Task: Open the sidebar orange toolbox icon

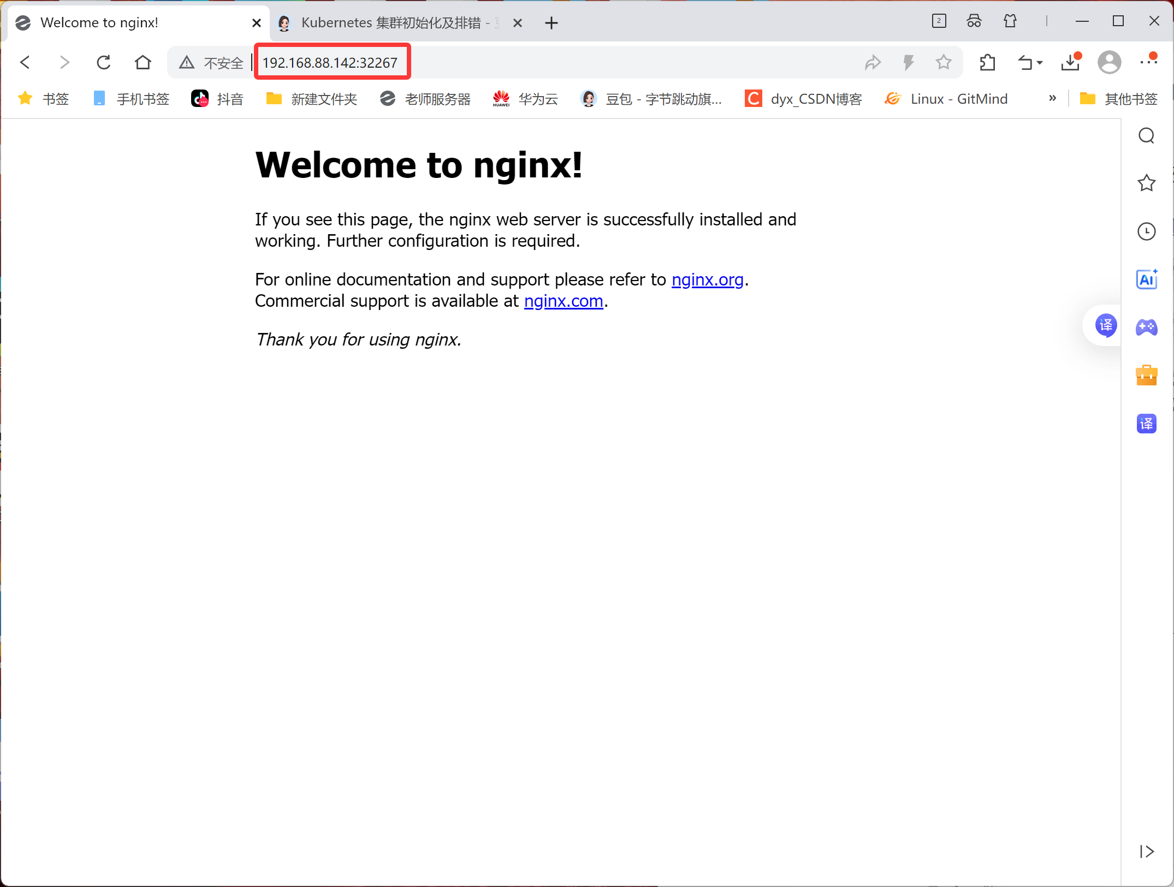Action: [x=1146, y=376]
